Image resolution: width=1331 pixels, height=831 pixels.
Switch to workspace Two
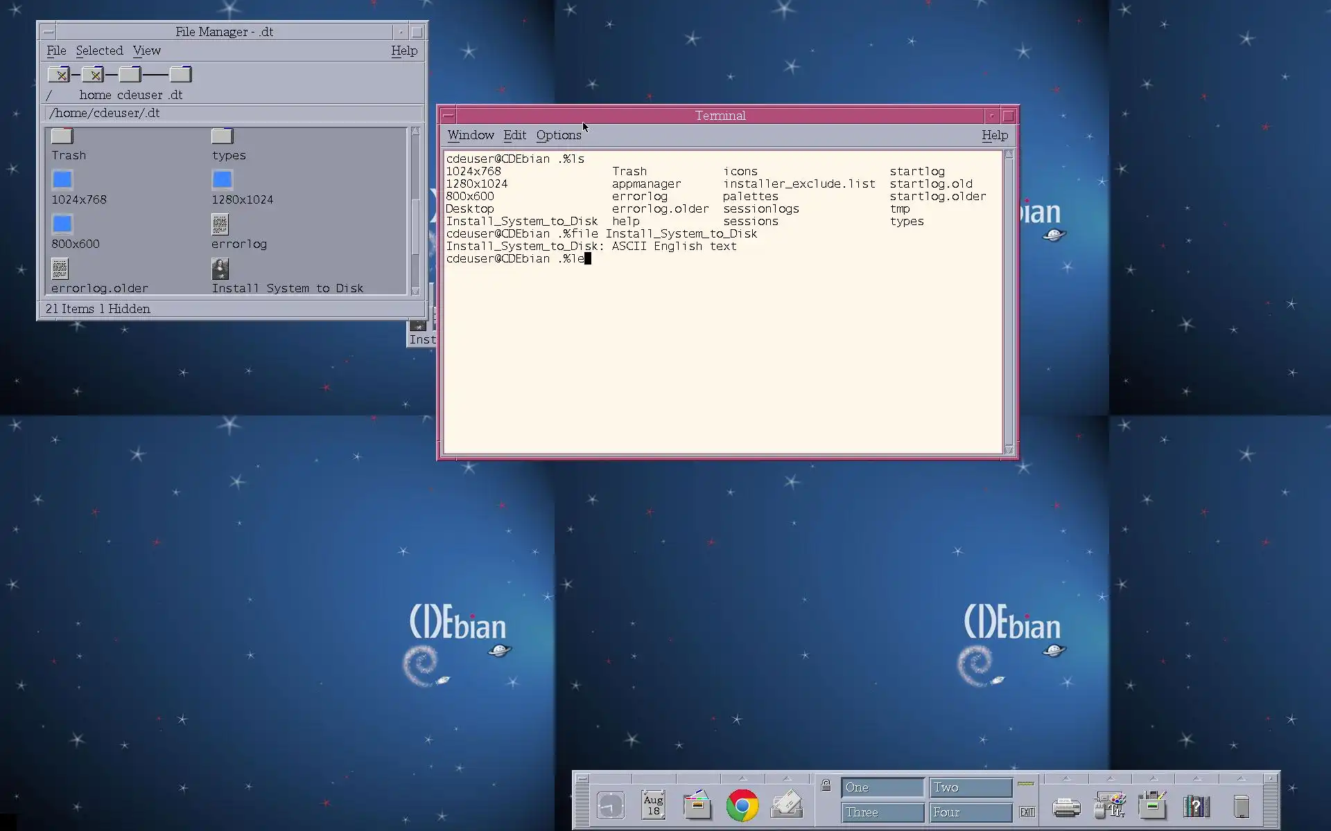click(x=970, y=787)
